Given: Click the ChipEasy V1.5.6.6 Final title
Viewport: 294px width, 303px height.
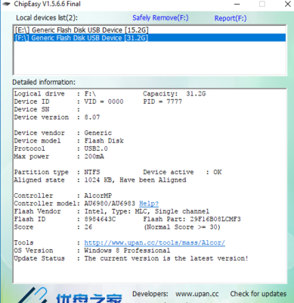Looking at the screenshot, I should [x=48, y=4].
